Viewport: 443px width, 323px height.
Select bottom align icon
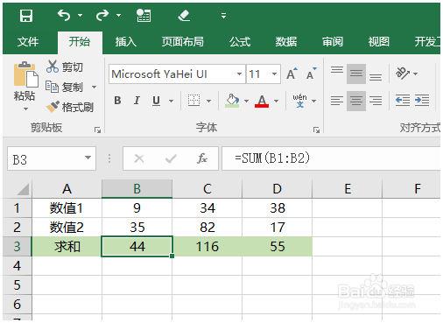click(376, 77)
